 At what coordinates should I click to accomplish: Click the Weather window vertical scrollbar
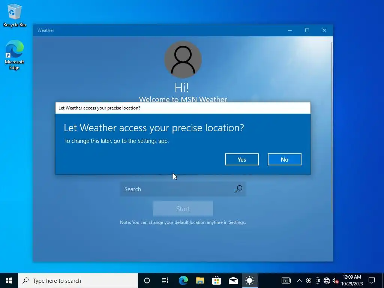coord(332,127)
